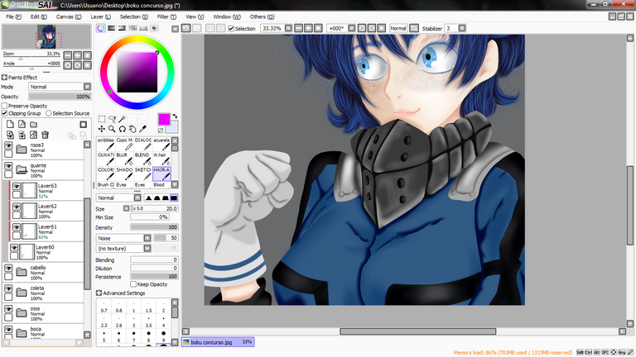Create a new layer set folder

point(34,124)
